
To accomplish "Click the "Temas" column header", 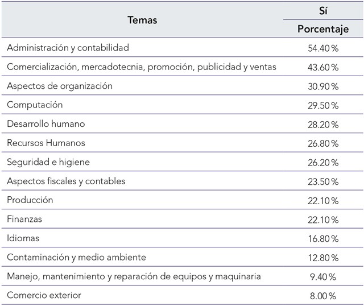I will [142, 20].
